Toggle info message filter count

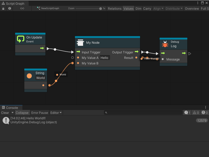point(187,113)
